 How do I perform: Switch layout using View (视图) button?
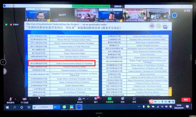click(187, 11)
